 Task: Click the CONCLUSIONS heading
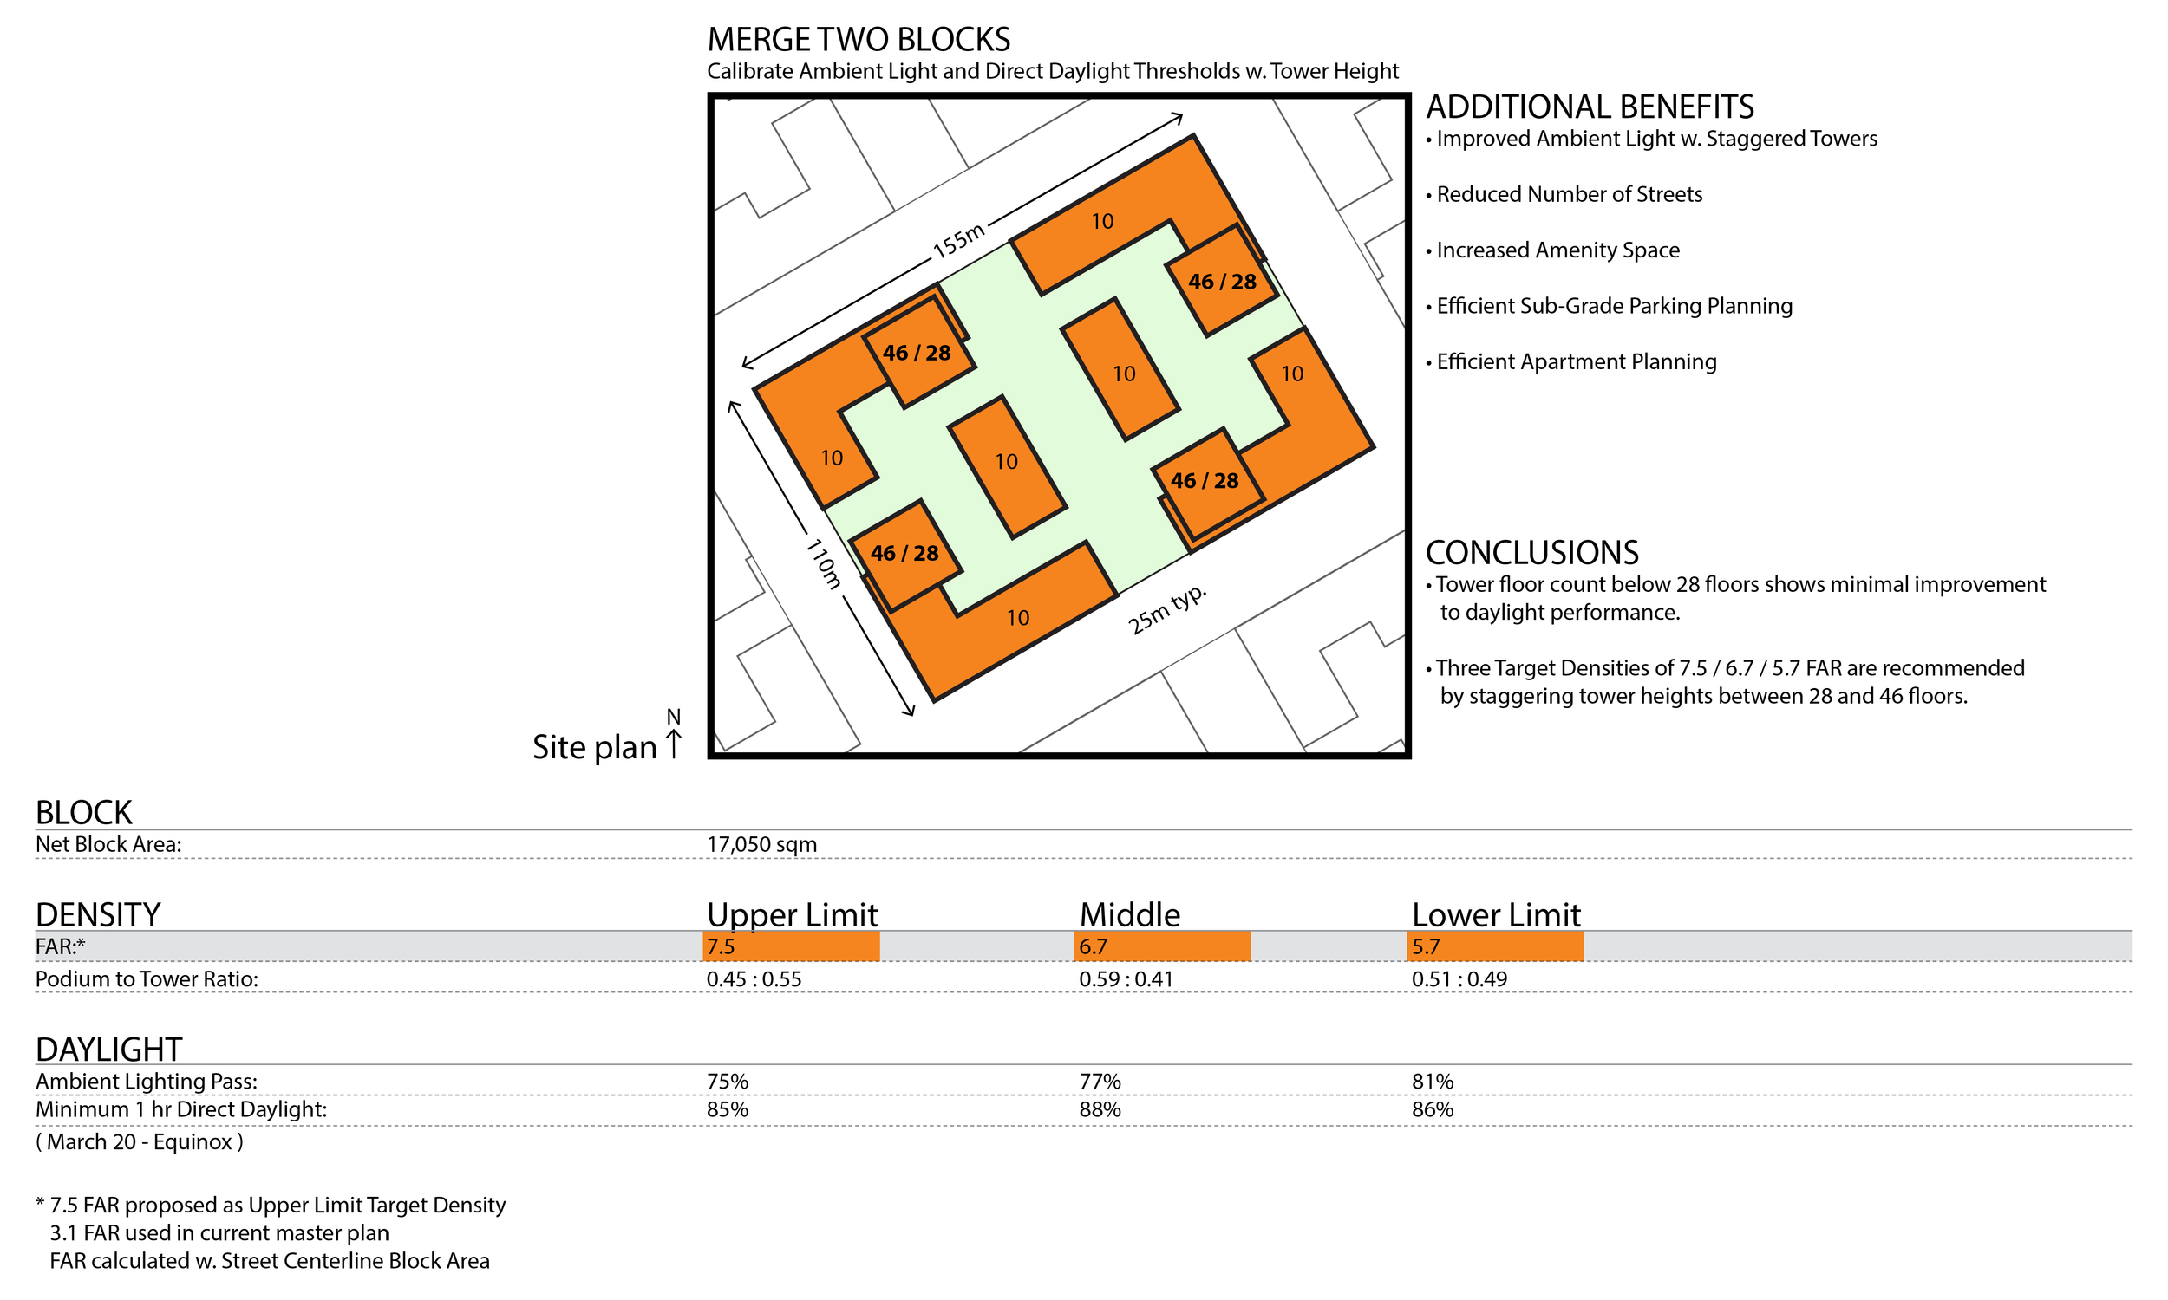[x=1531, y=553]
